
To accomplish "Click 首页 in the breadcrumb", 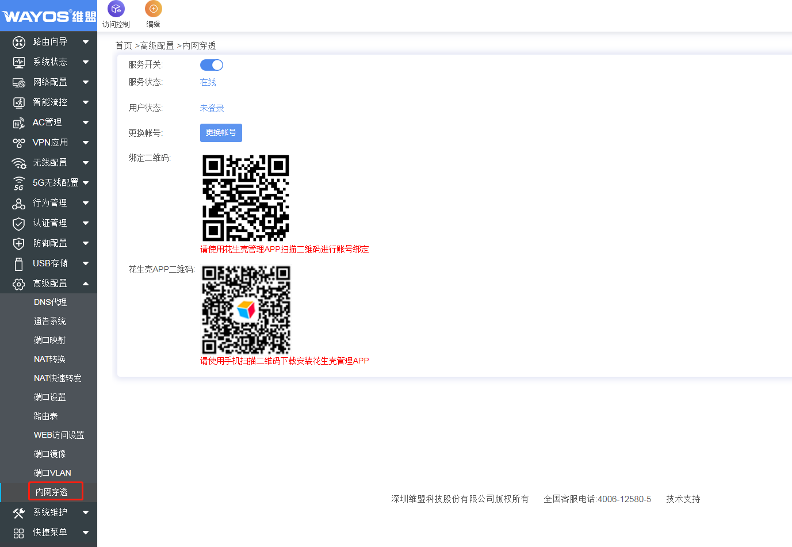I will pos(124,45).
